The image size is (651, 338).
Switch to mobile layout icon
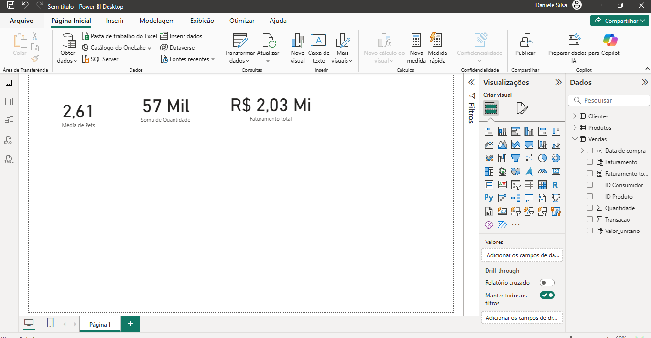(50, 323)
